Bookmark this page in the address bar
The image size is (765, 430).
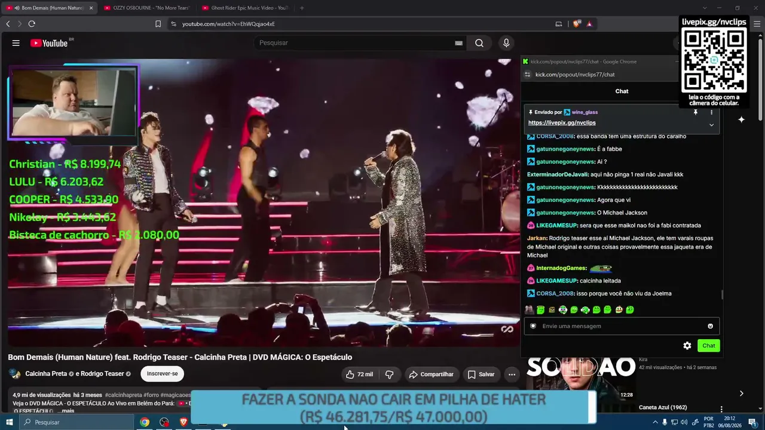(x=158, y=24)
